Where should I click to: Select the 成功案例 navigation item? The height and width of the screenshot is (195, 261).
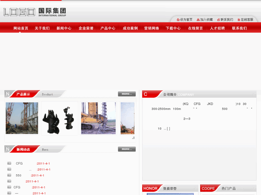[x=130, y=28]
